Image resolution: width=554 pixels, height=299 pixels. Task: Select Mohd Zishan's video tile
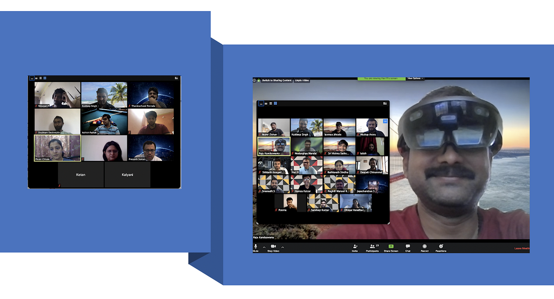point(274,127)
